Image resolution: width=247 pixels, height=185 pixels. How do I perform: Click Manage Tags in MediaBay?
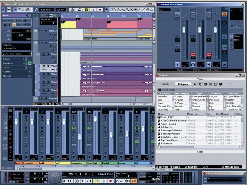[230, 167]
